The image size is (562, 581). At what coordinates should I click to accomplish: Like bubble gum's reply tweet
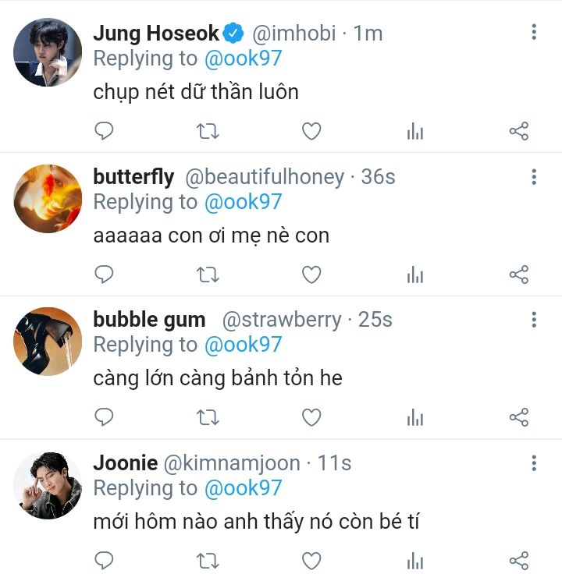click(311, 417)
